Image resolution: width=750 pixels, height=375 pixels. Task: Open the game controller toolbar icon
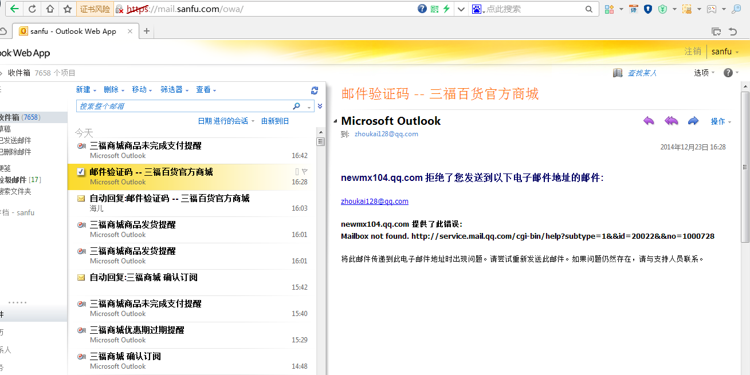pos(711,9)
